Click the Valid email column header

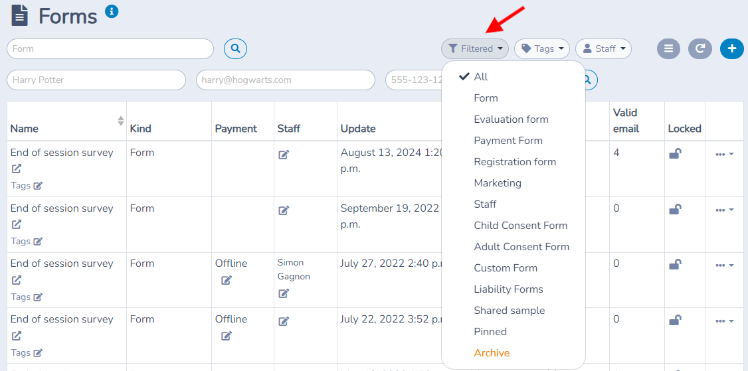626,121
